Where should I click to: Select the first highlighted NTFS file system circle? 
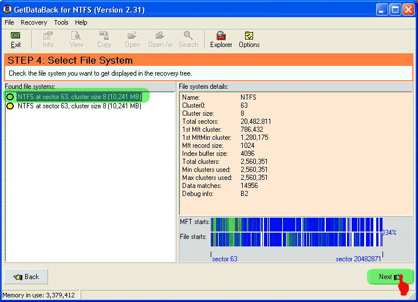[x=10, y=97]
